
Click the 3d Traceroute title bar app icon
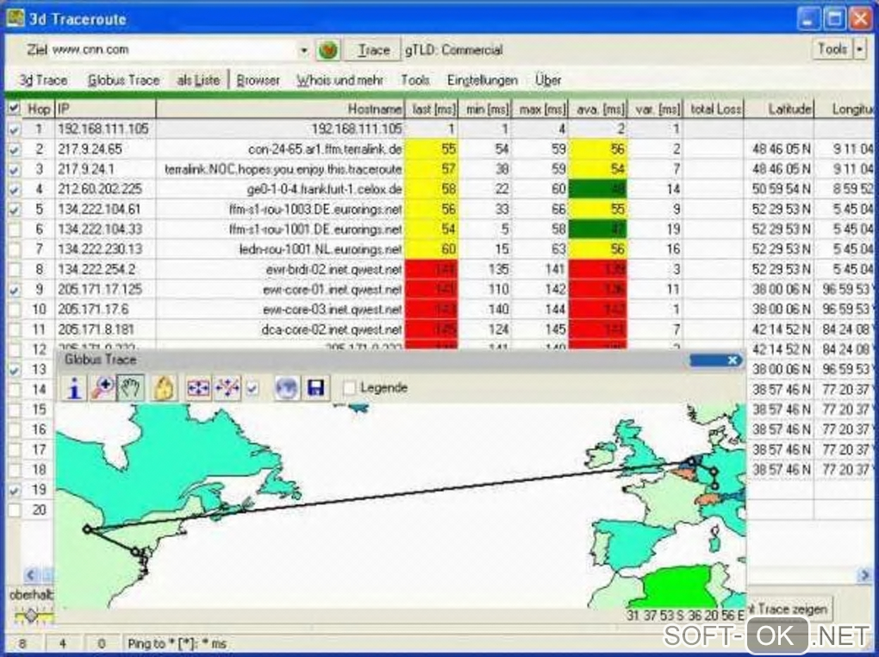click(x=16, y=18)
